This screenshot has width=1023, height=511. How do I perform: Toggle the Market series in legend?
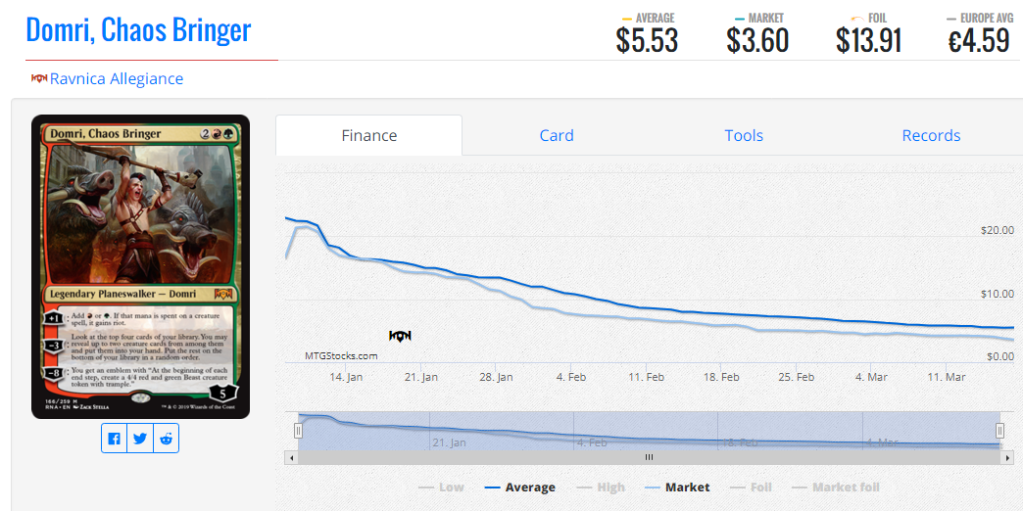(x=677, y=487)
